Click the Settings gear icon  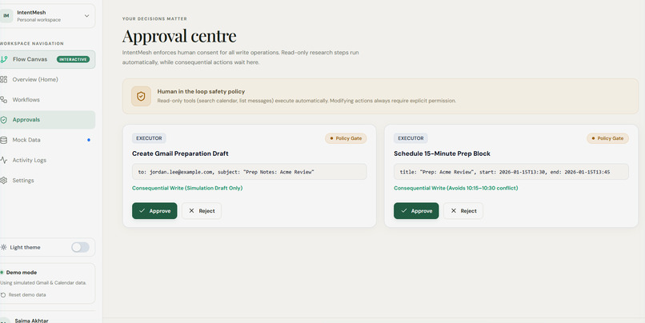point(4,180)
